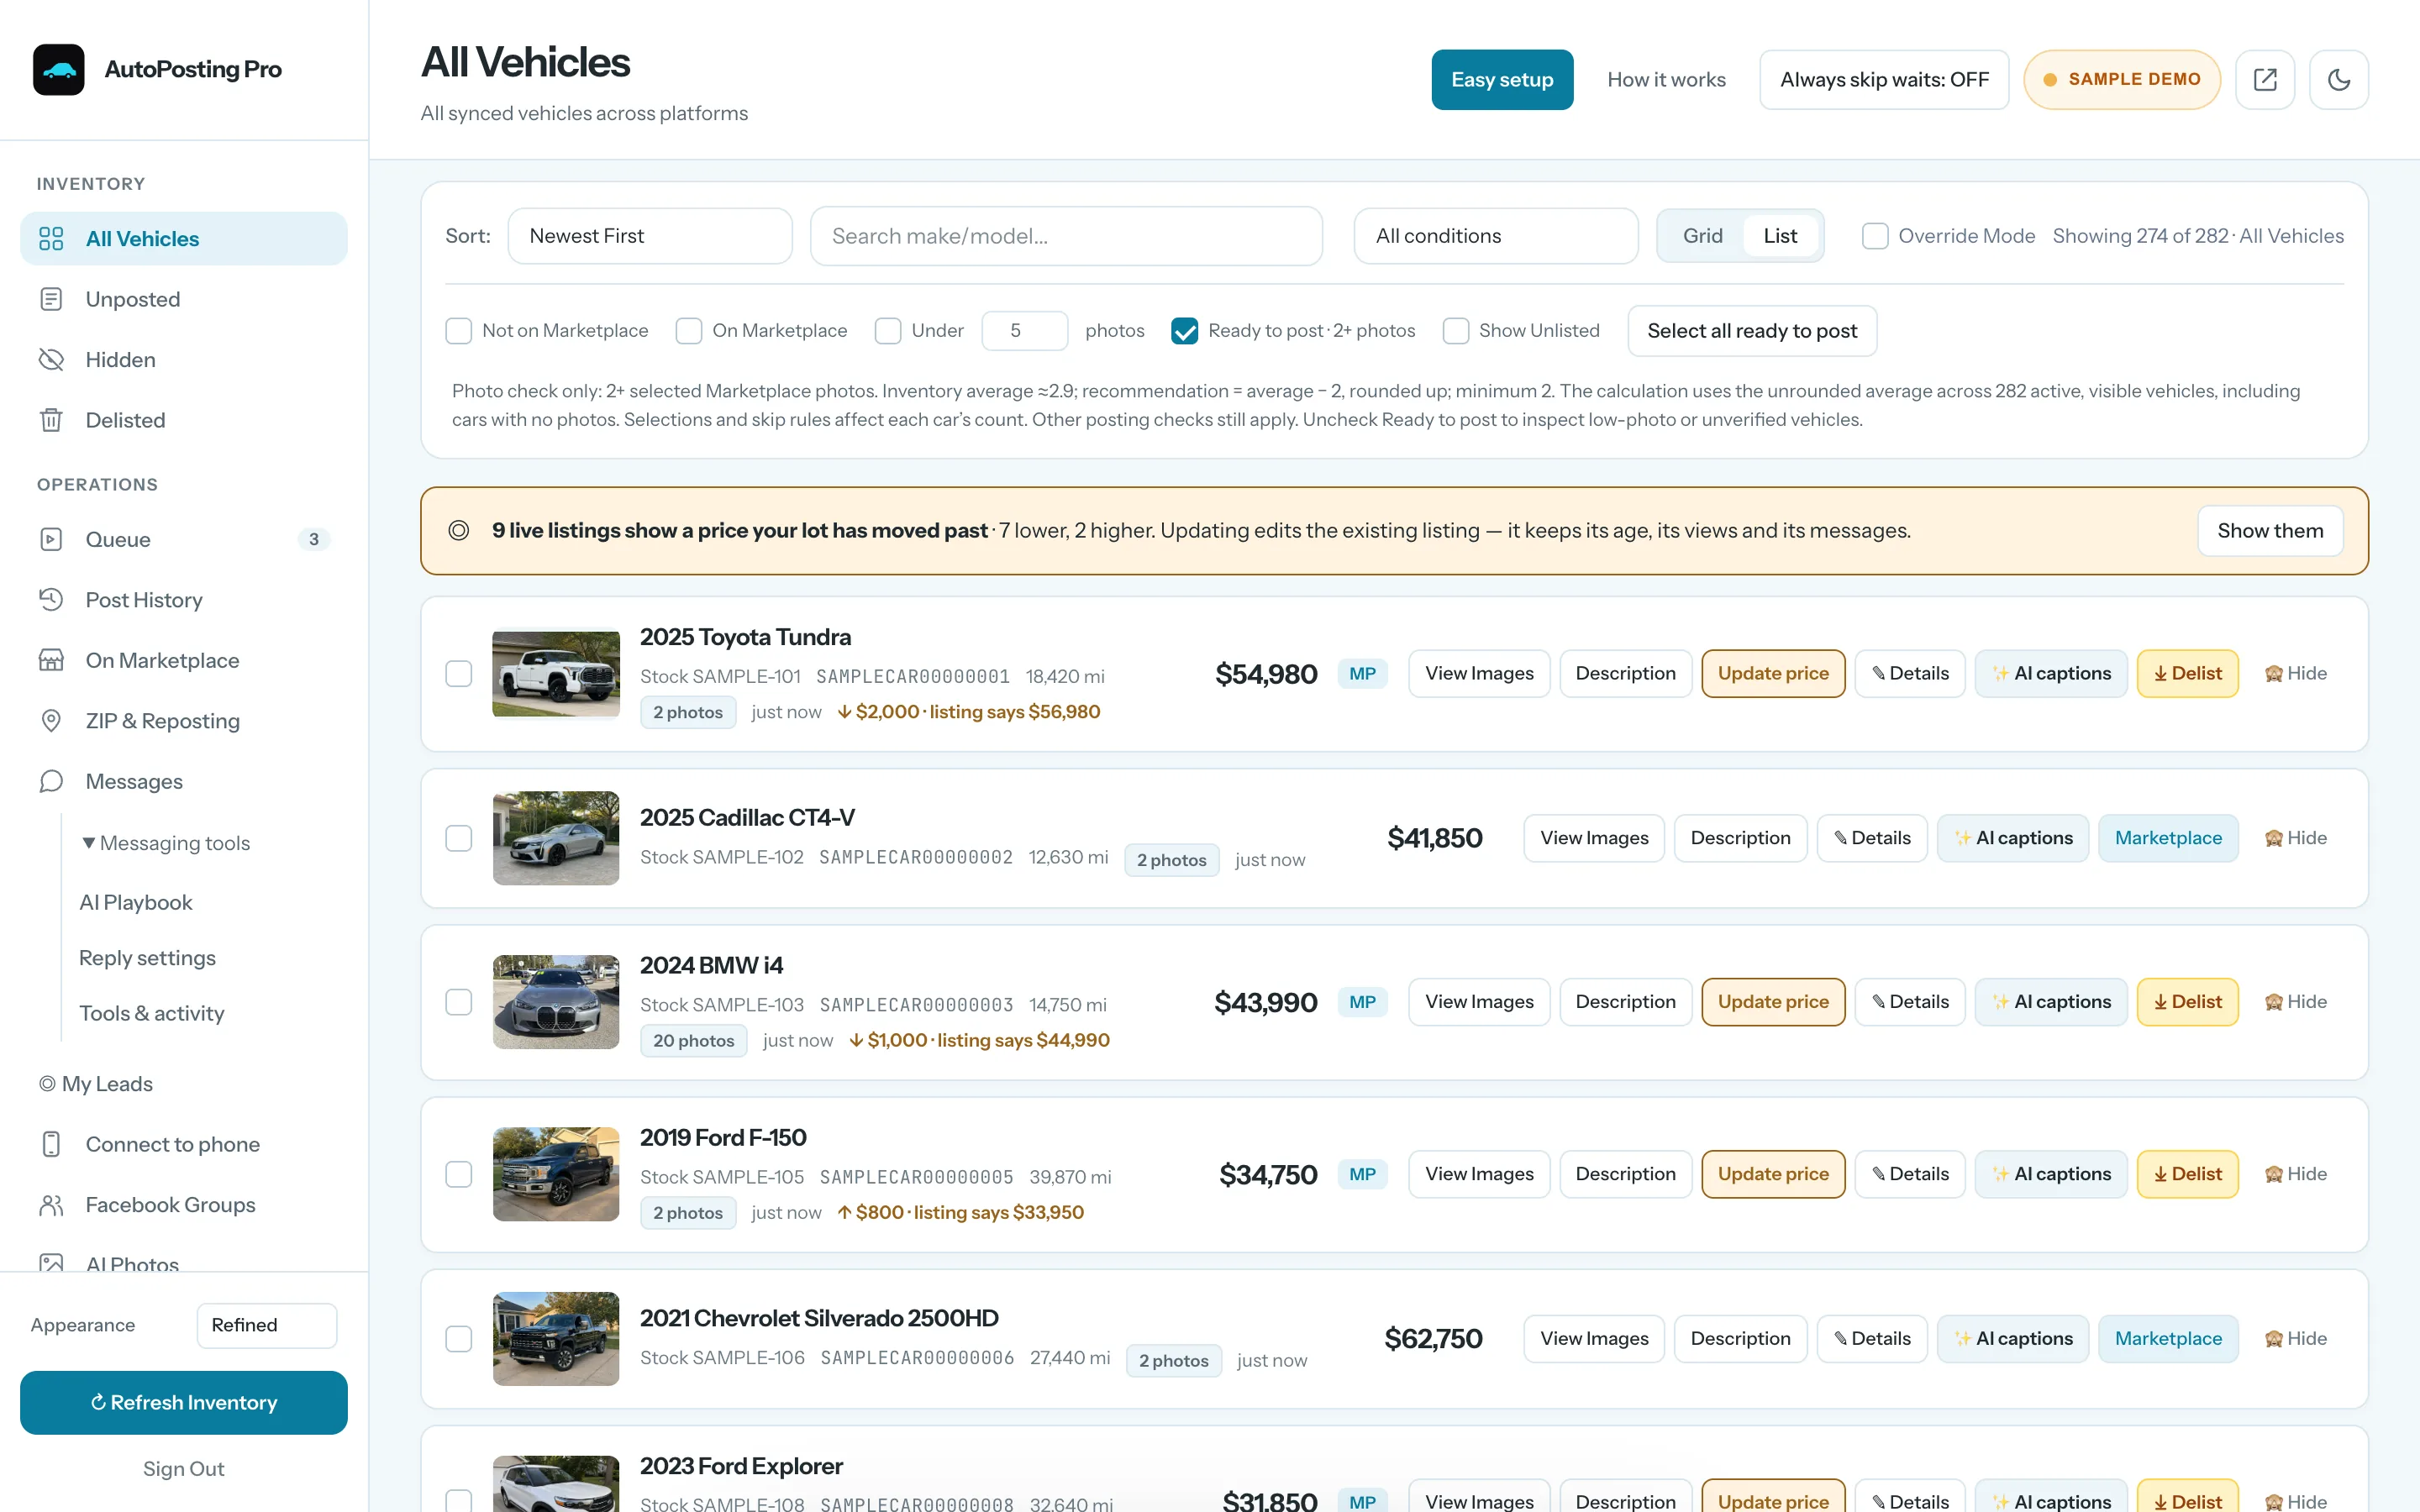Click the Easy setup button
Screen dimensions: 2420x1512
1502,80
